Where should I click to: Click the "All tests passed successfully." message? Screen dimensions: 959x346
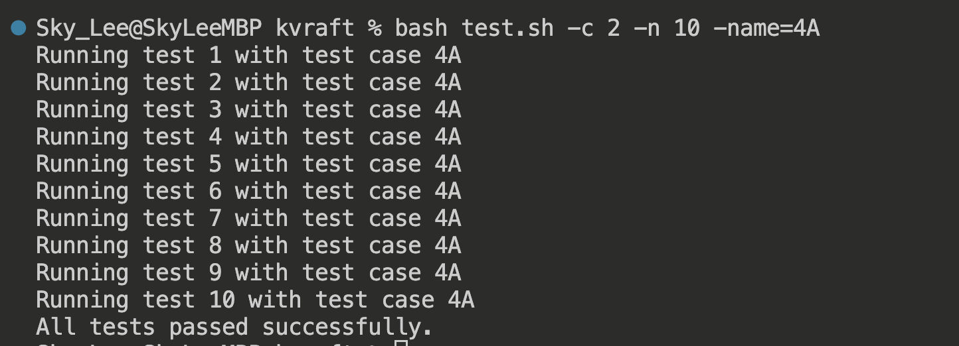pyautogui.click(x=234, y=327)
